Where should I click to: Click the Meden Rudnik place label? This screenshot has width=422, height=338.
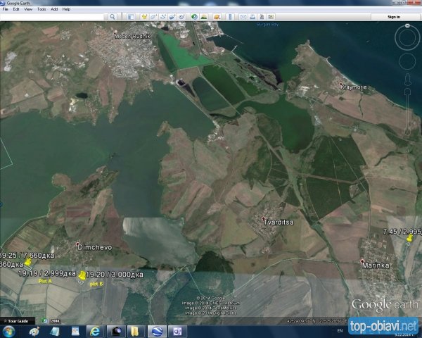coord(132,36)
